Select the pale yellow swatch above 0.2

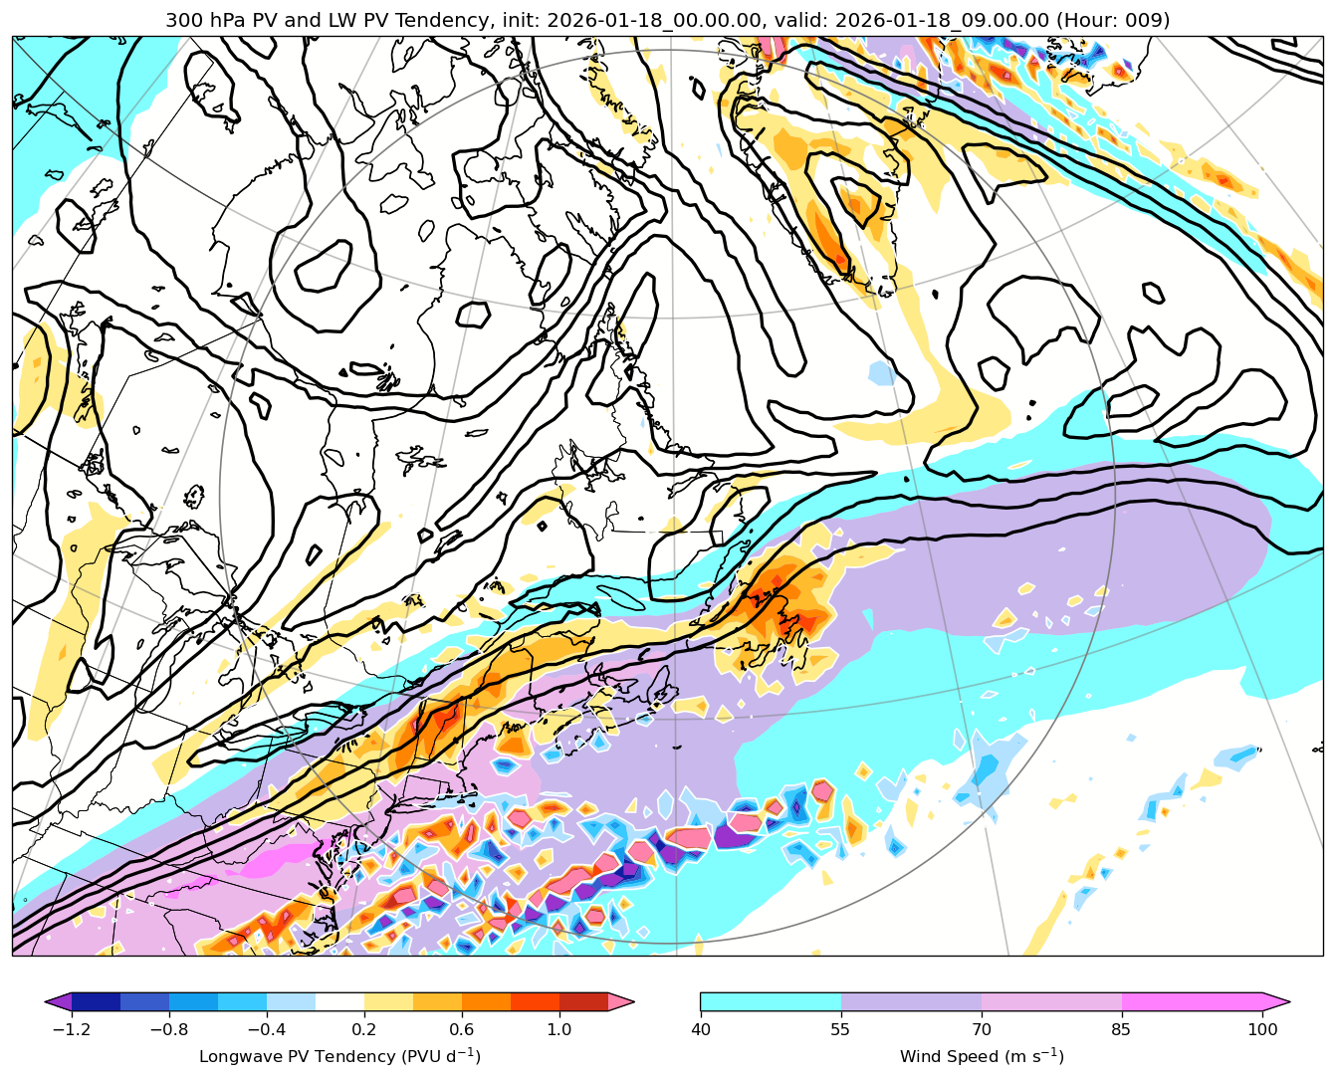tap(388, 1001)
